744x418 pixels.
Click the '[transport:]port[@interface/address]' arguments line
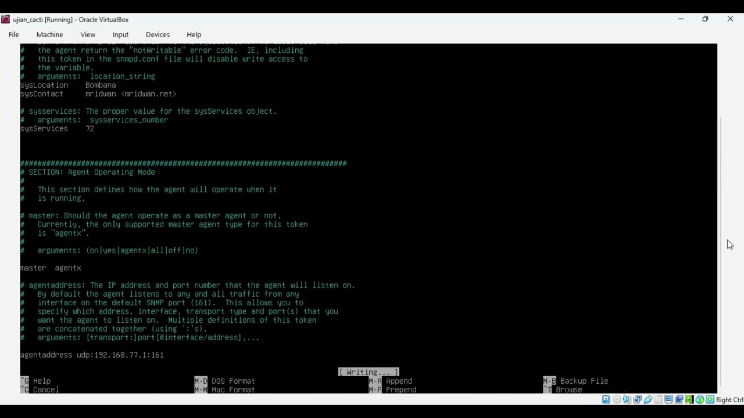pyautogui.click(x=139, y=337)
